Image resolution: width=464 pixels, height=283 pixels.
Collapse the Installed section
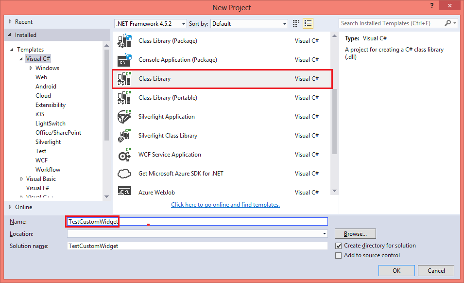pyautogui.click(x=9, y=35)
